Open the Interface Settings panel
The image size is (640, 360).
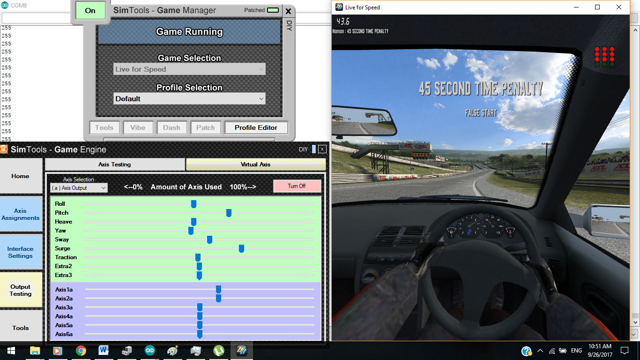(21, 252)
